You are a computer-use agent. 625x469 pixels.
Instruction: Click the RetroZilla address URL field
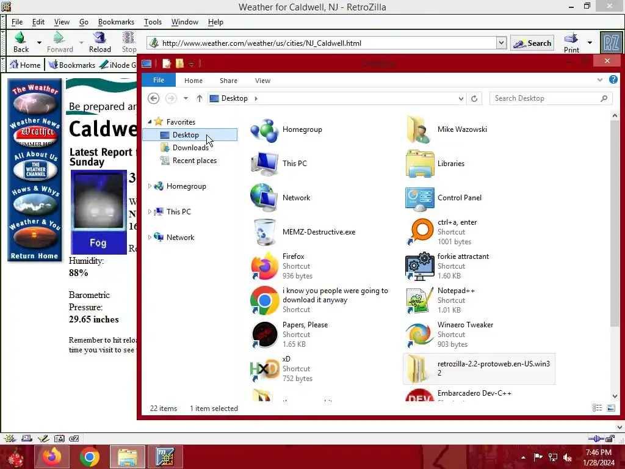click(327, 43)
